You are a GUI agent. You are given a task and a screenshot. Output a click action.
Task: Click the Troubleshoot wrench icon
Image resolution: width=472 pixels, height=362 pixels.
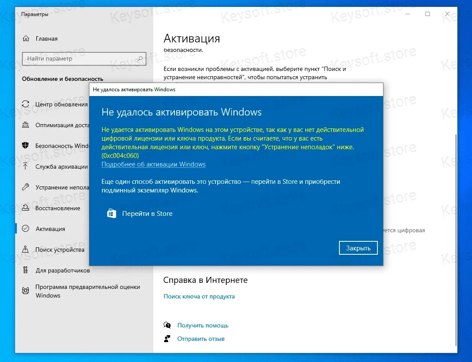pos(25,187)
